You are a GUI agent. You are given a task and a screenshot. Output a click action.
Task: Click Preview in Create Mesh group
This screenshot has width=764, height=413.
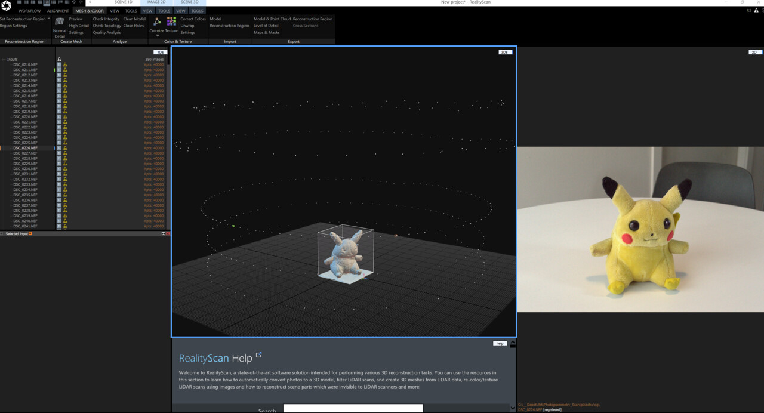76,19
